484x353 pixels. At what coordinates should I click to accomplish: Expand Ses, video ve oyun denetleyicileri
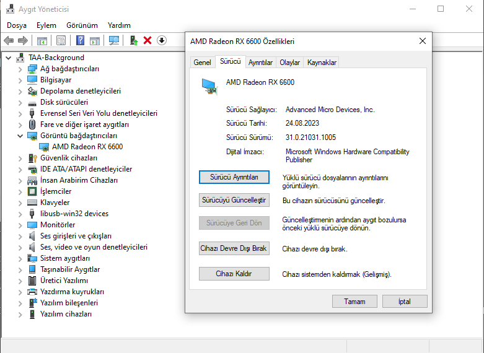coord(20,247)
